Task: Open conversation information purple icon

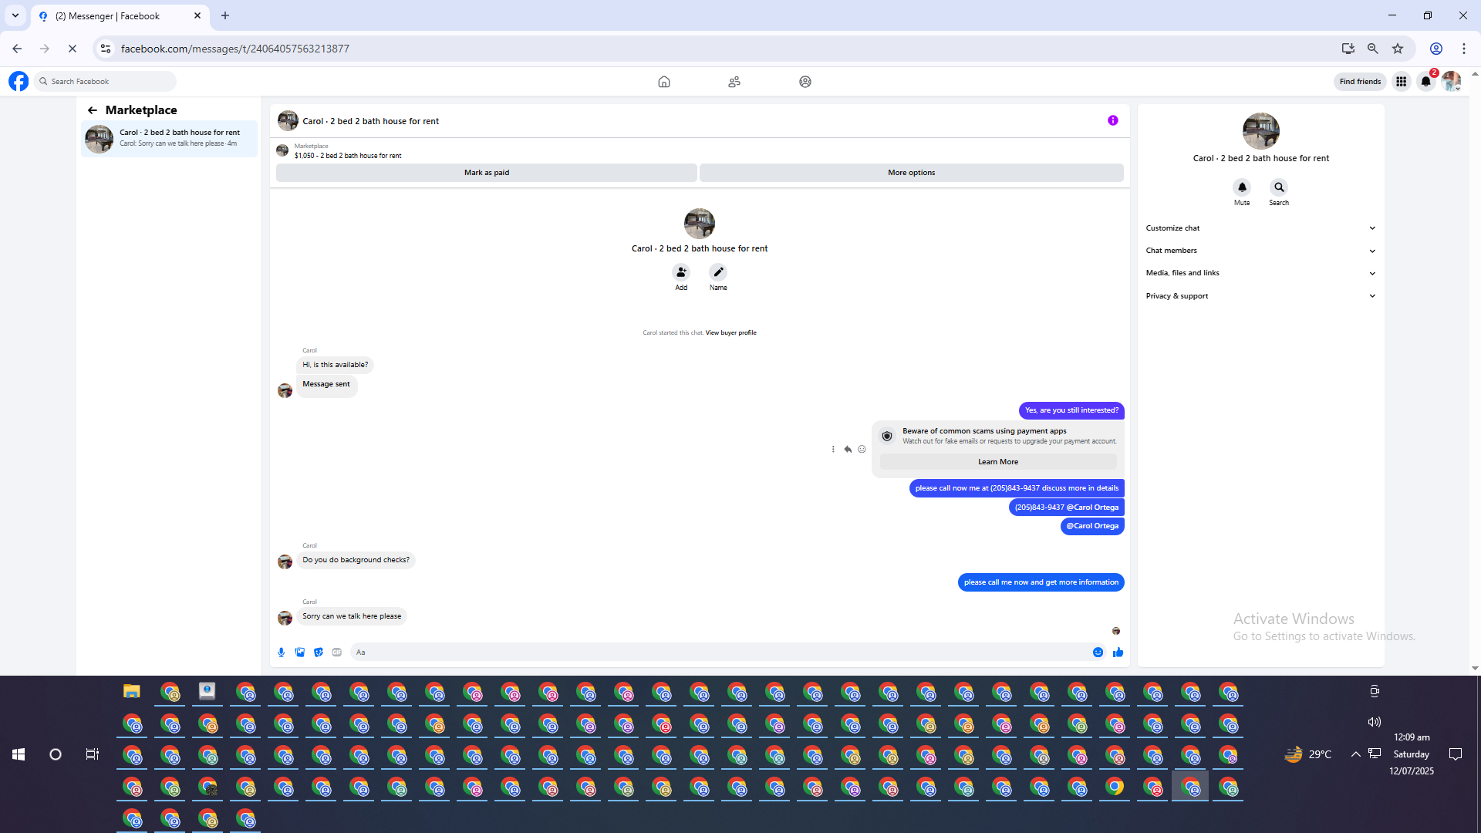Action: point(1113,120)
